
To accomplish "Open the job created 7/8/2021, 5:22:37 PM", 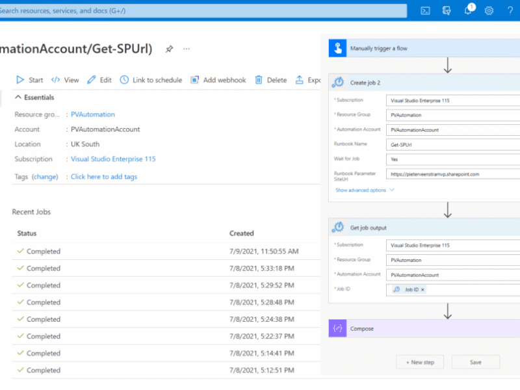I will pos(166,336).
